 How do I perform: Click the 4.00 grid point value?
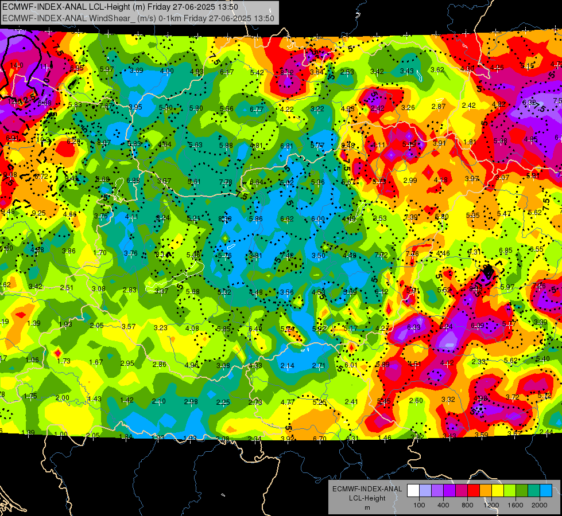pyautogui.click(x=166, y=71)
